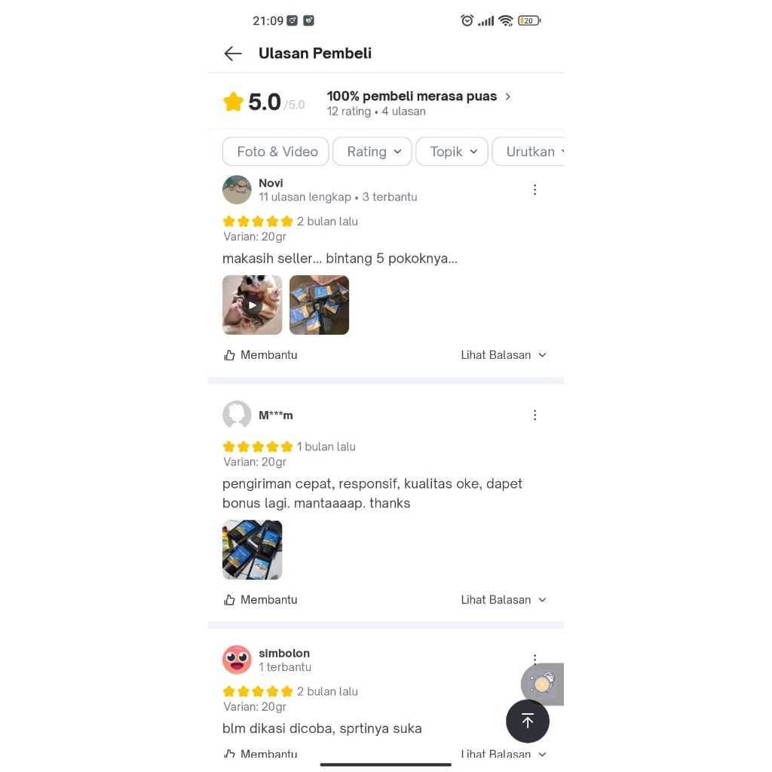The width and height of the screenshot is (772, 772).
Task: Mark M***m's review as Membantu
Action: [x=260, y=599]
